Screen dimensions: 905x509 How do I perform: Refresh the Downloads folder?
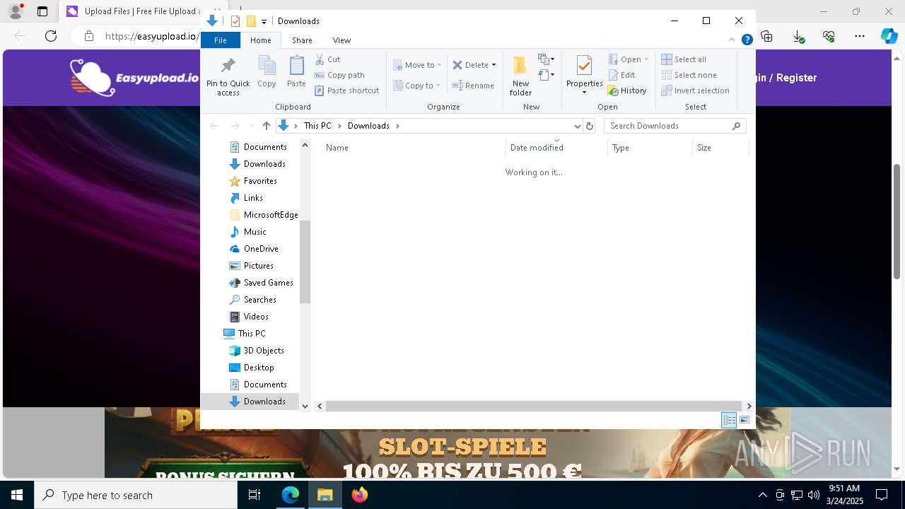590,126
